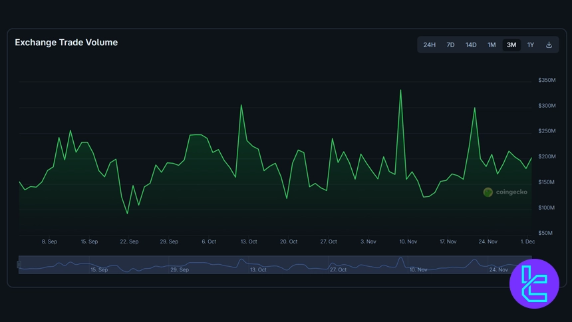Click the $200M axis label
Image resolution: width=572 pixels, height=322 pixels.
click(x=547, y=156)
